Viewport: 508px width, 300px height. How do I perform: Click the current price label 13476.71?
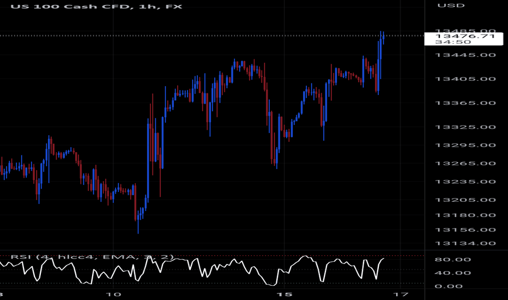pyautogui.click(x=465, y=35)
